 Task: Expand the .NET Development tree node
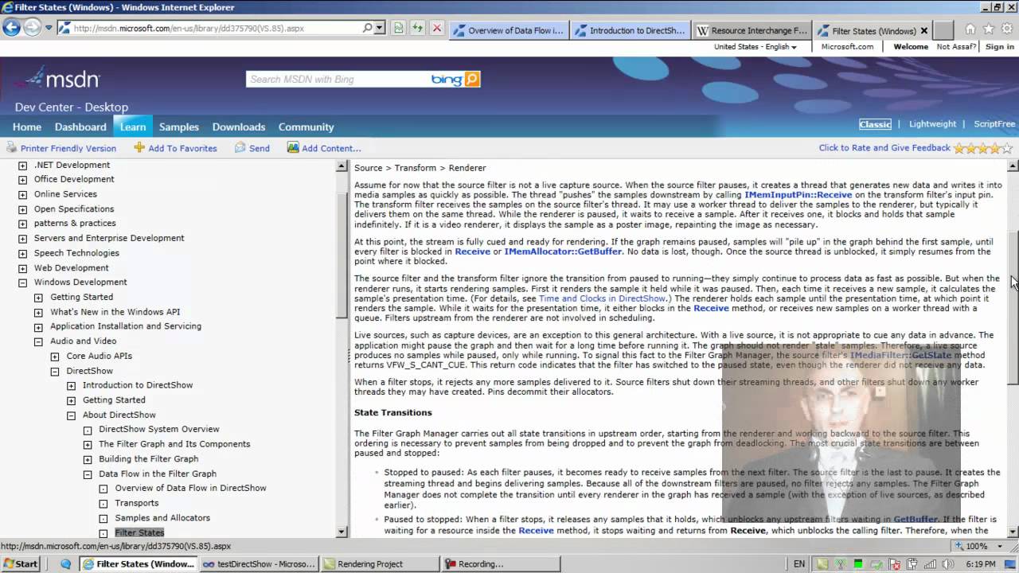coord(22,166)
